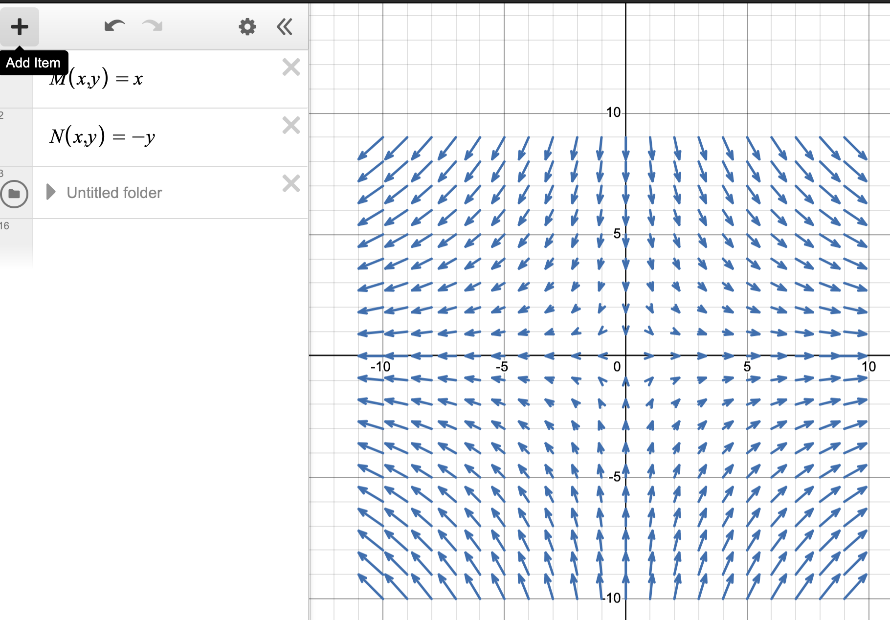
Task: Remove the Untitled folder row
Action: (291, 184)
